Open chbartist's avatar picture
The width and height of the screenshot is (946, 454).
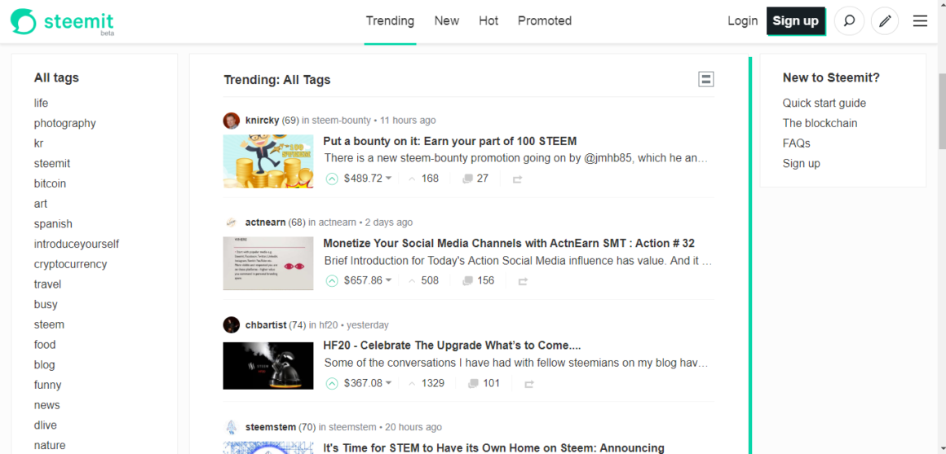point(231,325)
